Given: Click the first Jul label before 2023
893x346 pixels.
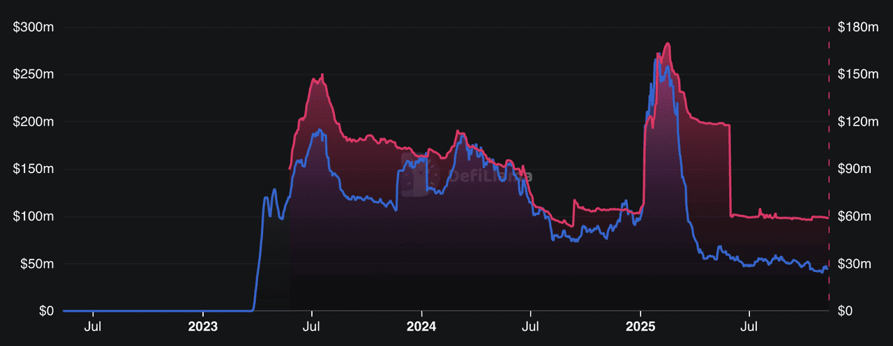Looking at the screenshot, I should pyautogui.click(x=93, y=326).
